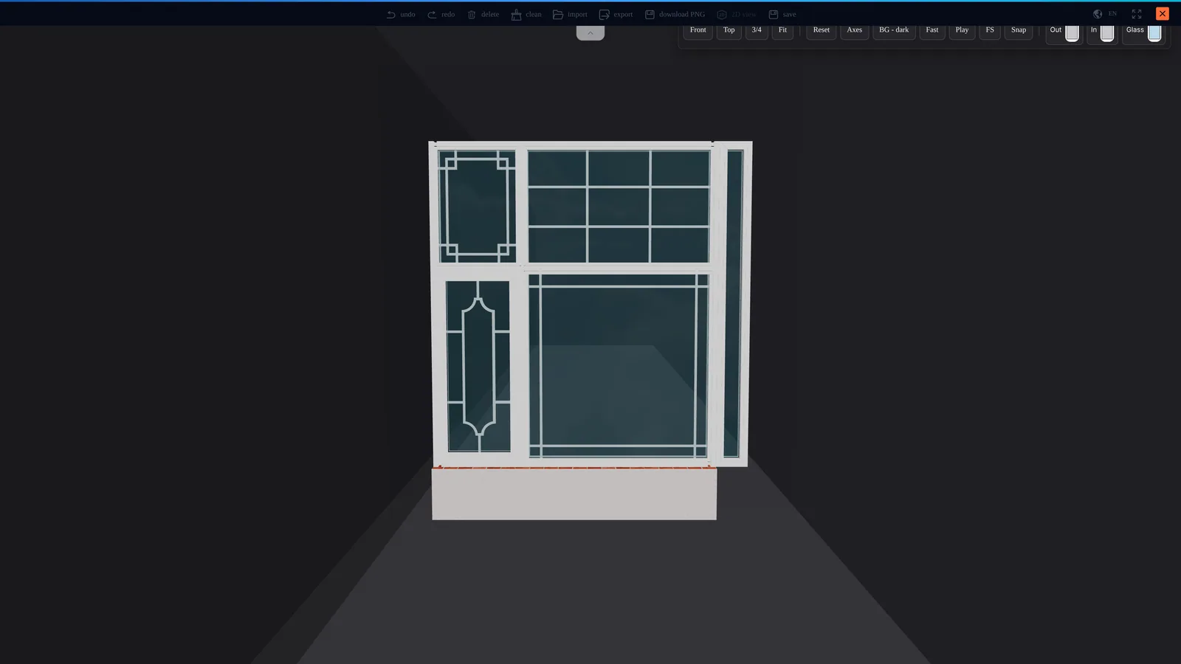
Task: Select the bottom-left diamond pattern pane
Action: (x=478, y=366)
